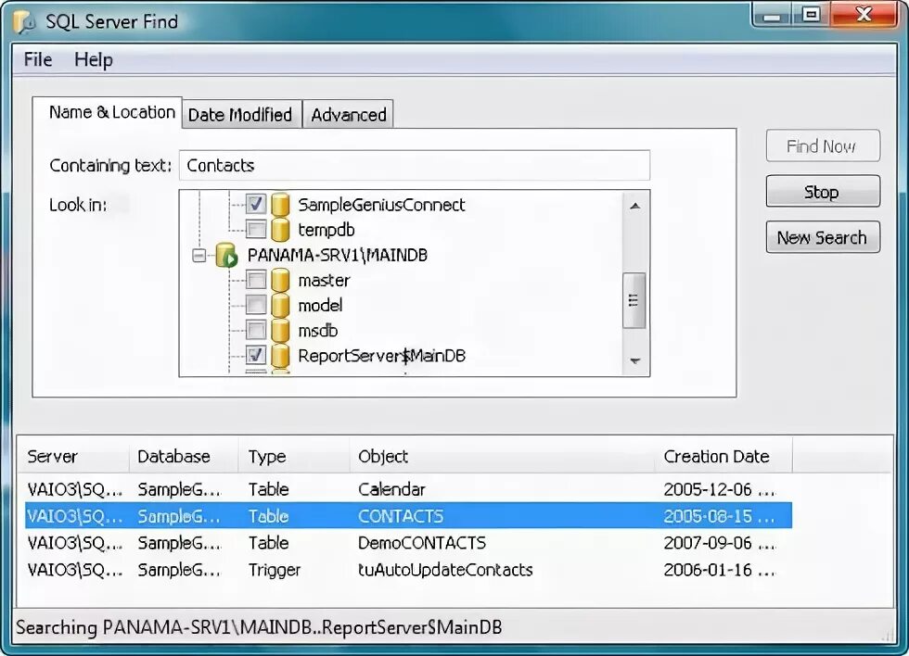This screenshot has height=656, width=909.
Task: Open the Help menu
Action: [94, 59]
